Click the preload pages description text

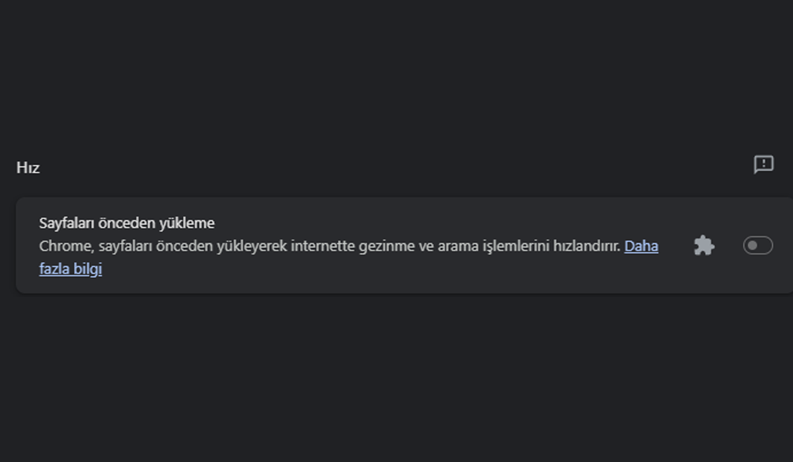pyautogui.click(x=330, y=246)
